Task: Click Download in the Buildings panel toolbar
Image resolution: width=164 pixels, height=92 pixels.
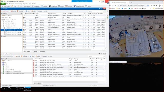Action: tap(20, 11)
